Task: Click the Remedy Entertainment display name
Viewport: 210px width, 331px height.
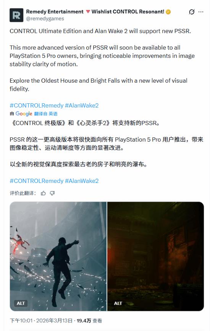Action: tap(55, 11)
